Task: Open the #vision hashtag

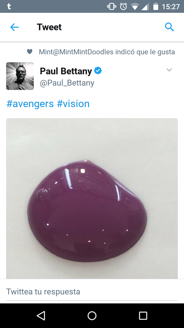Action: click(x=73, y=104)
